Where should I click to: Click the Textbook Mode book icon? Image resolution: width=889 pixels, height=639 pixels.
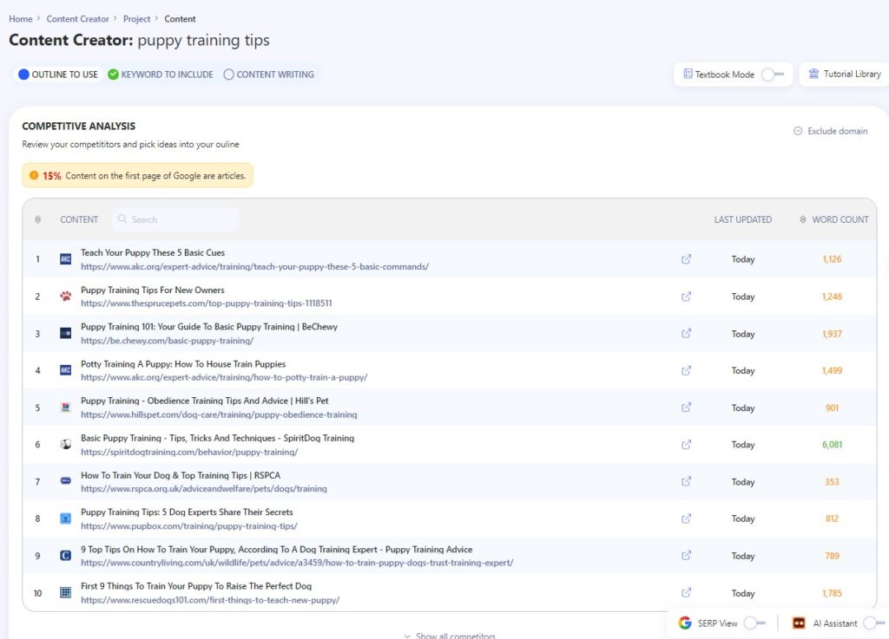(x=688, y=74)
